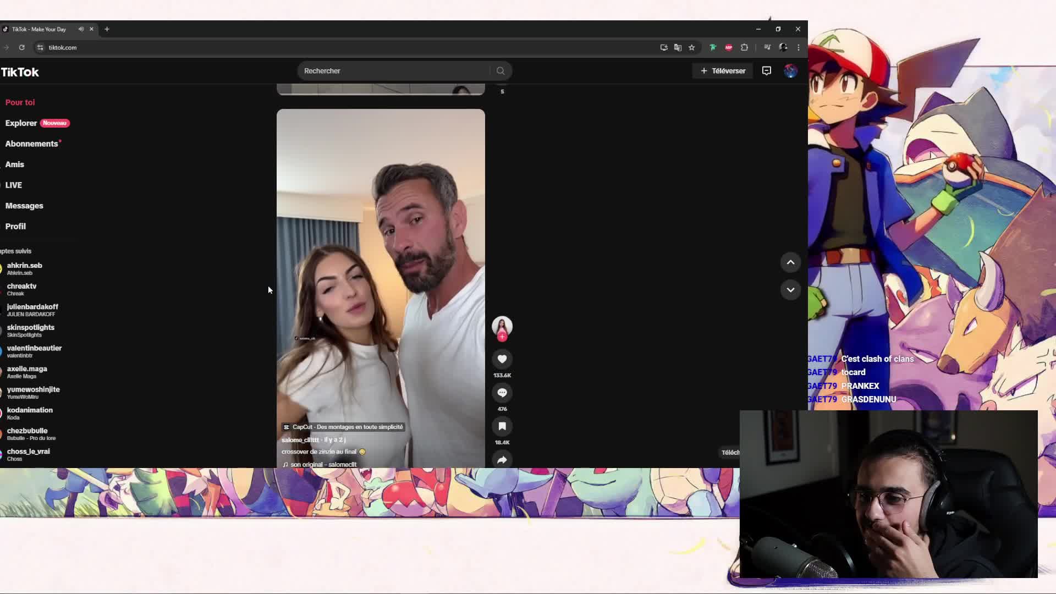Open the site information icon in address bar
Viewport: 1056px width, 594px height.
click(x=40, y=47)
